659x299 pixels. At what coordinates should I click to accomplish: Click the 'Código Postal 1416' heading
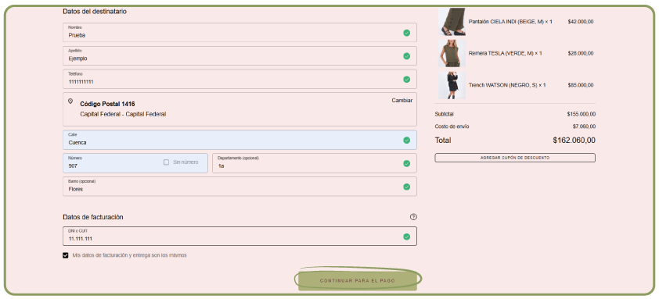(x=107, y=104)
